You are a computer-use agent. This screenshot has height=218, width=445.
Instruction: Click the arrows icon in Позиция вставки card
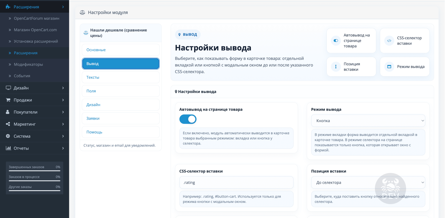336,67
